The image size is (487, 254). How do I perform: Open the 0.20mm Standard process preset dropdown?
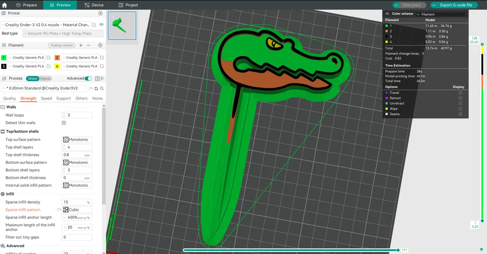click(x=44, y=88)
